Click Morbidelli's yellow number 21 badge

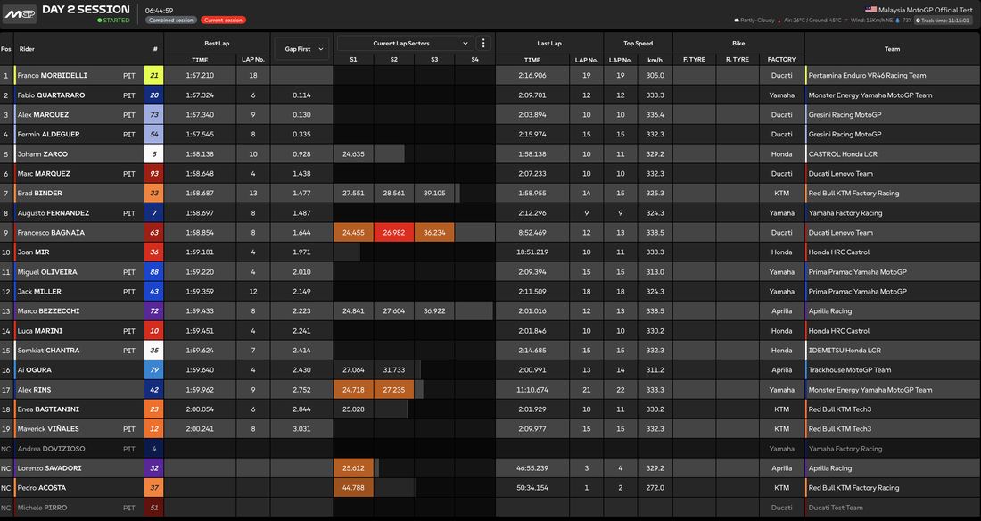154,75
